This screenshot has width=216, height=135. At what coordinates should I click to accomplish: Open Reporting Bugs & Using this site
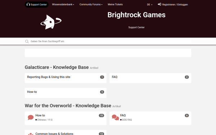[x=49, y=77]
